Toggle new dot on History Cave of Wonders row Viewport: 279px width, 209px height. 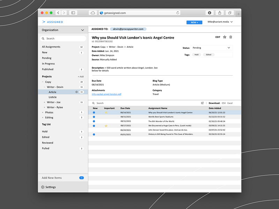(94, 134)
